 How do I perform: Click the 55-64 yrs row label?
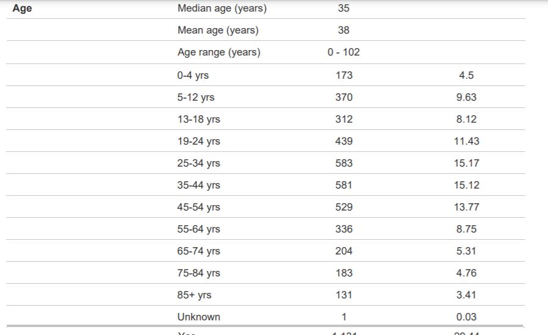(198, 229)
